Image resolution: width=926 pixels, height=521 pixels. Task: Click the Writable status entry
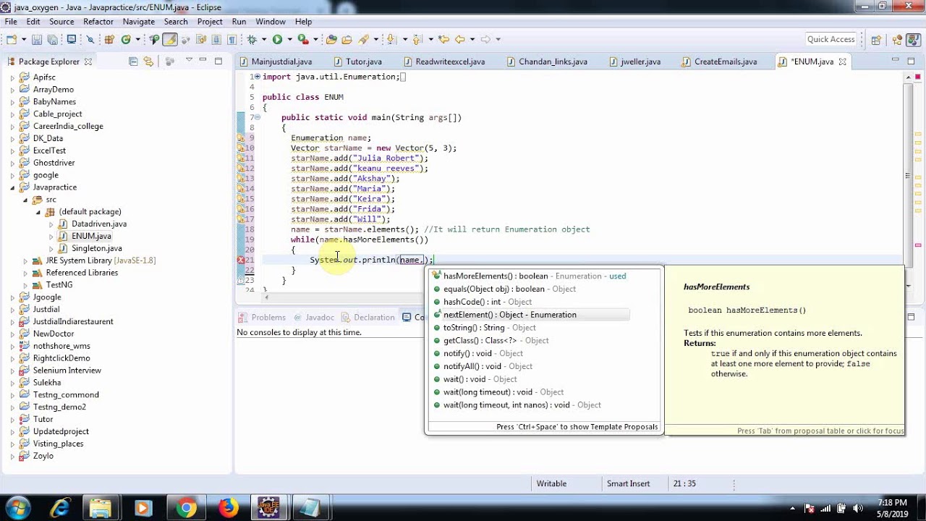point(551,483)
